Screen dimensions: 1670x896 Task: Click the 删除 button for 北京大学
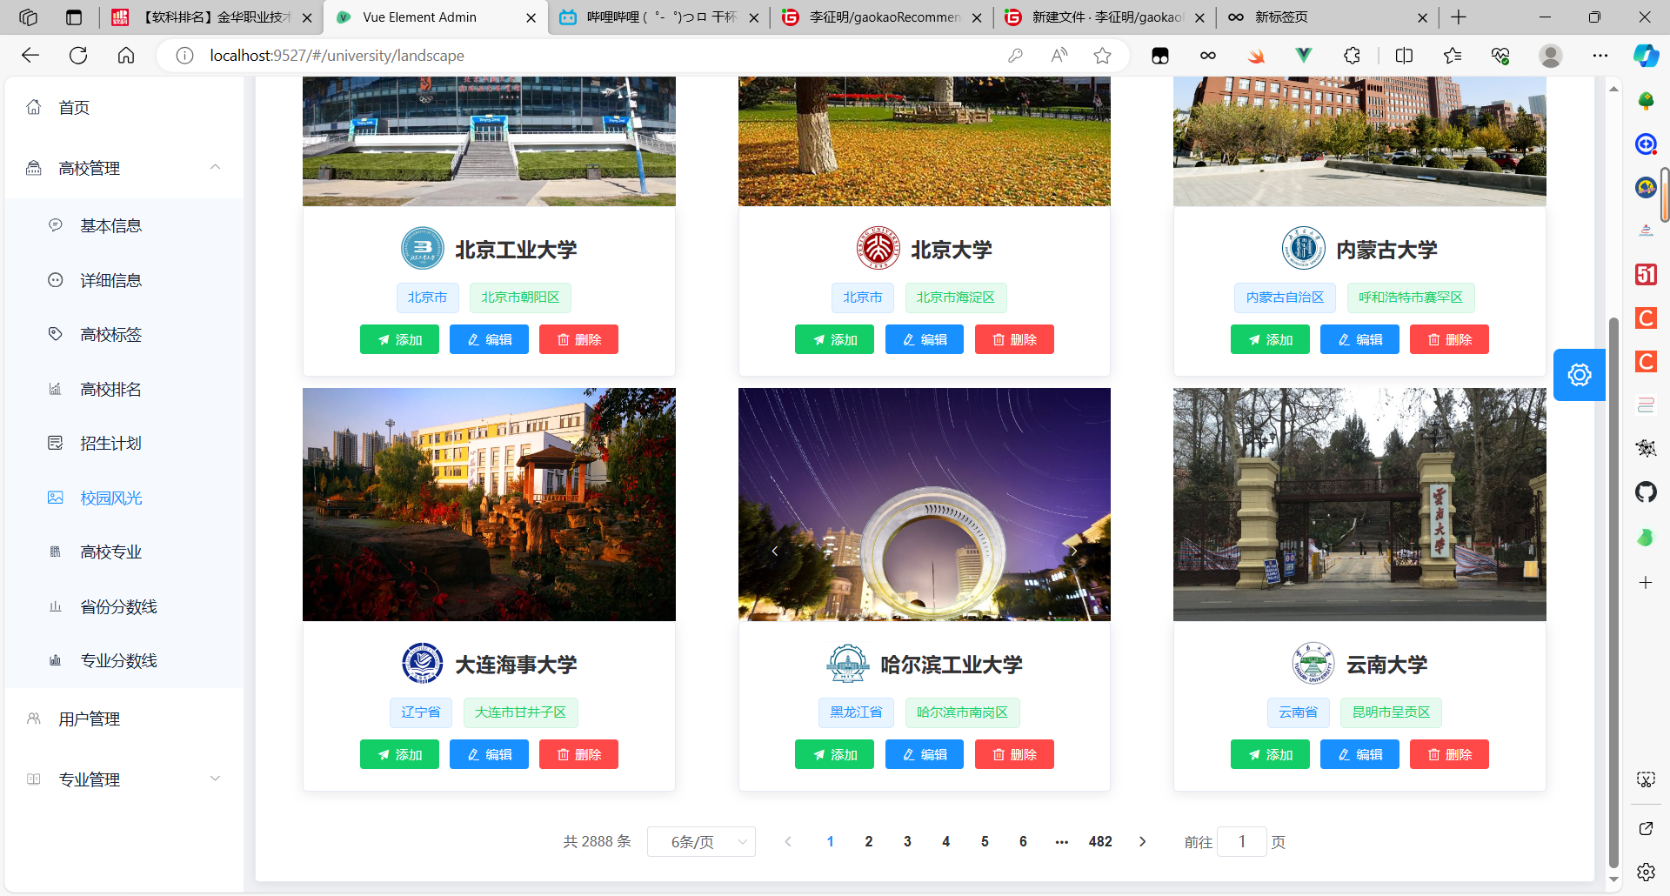pyautogui.click(x=1014, y=339)
